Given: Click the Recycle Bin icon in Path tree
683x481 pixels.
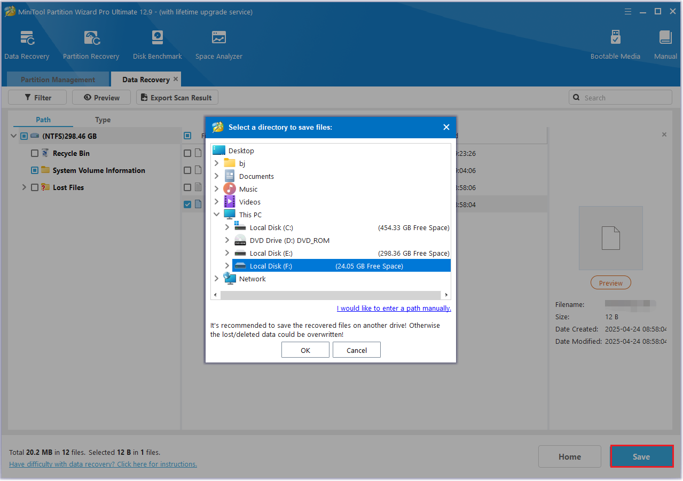Looking at the screenshot, I should (x=45, y=153).
